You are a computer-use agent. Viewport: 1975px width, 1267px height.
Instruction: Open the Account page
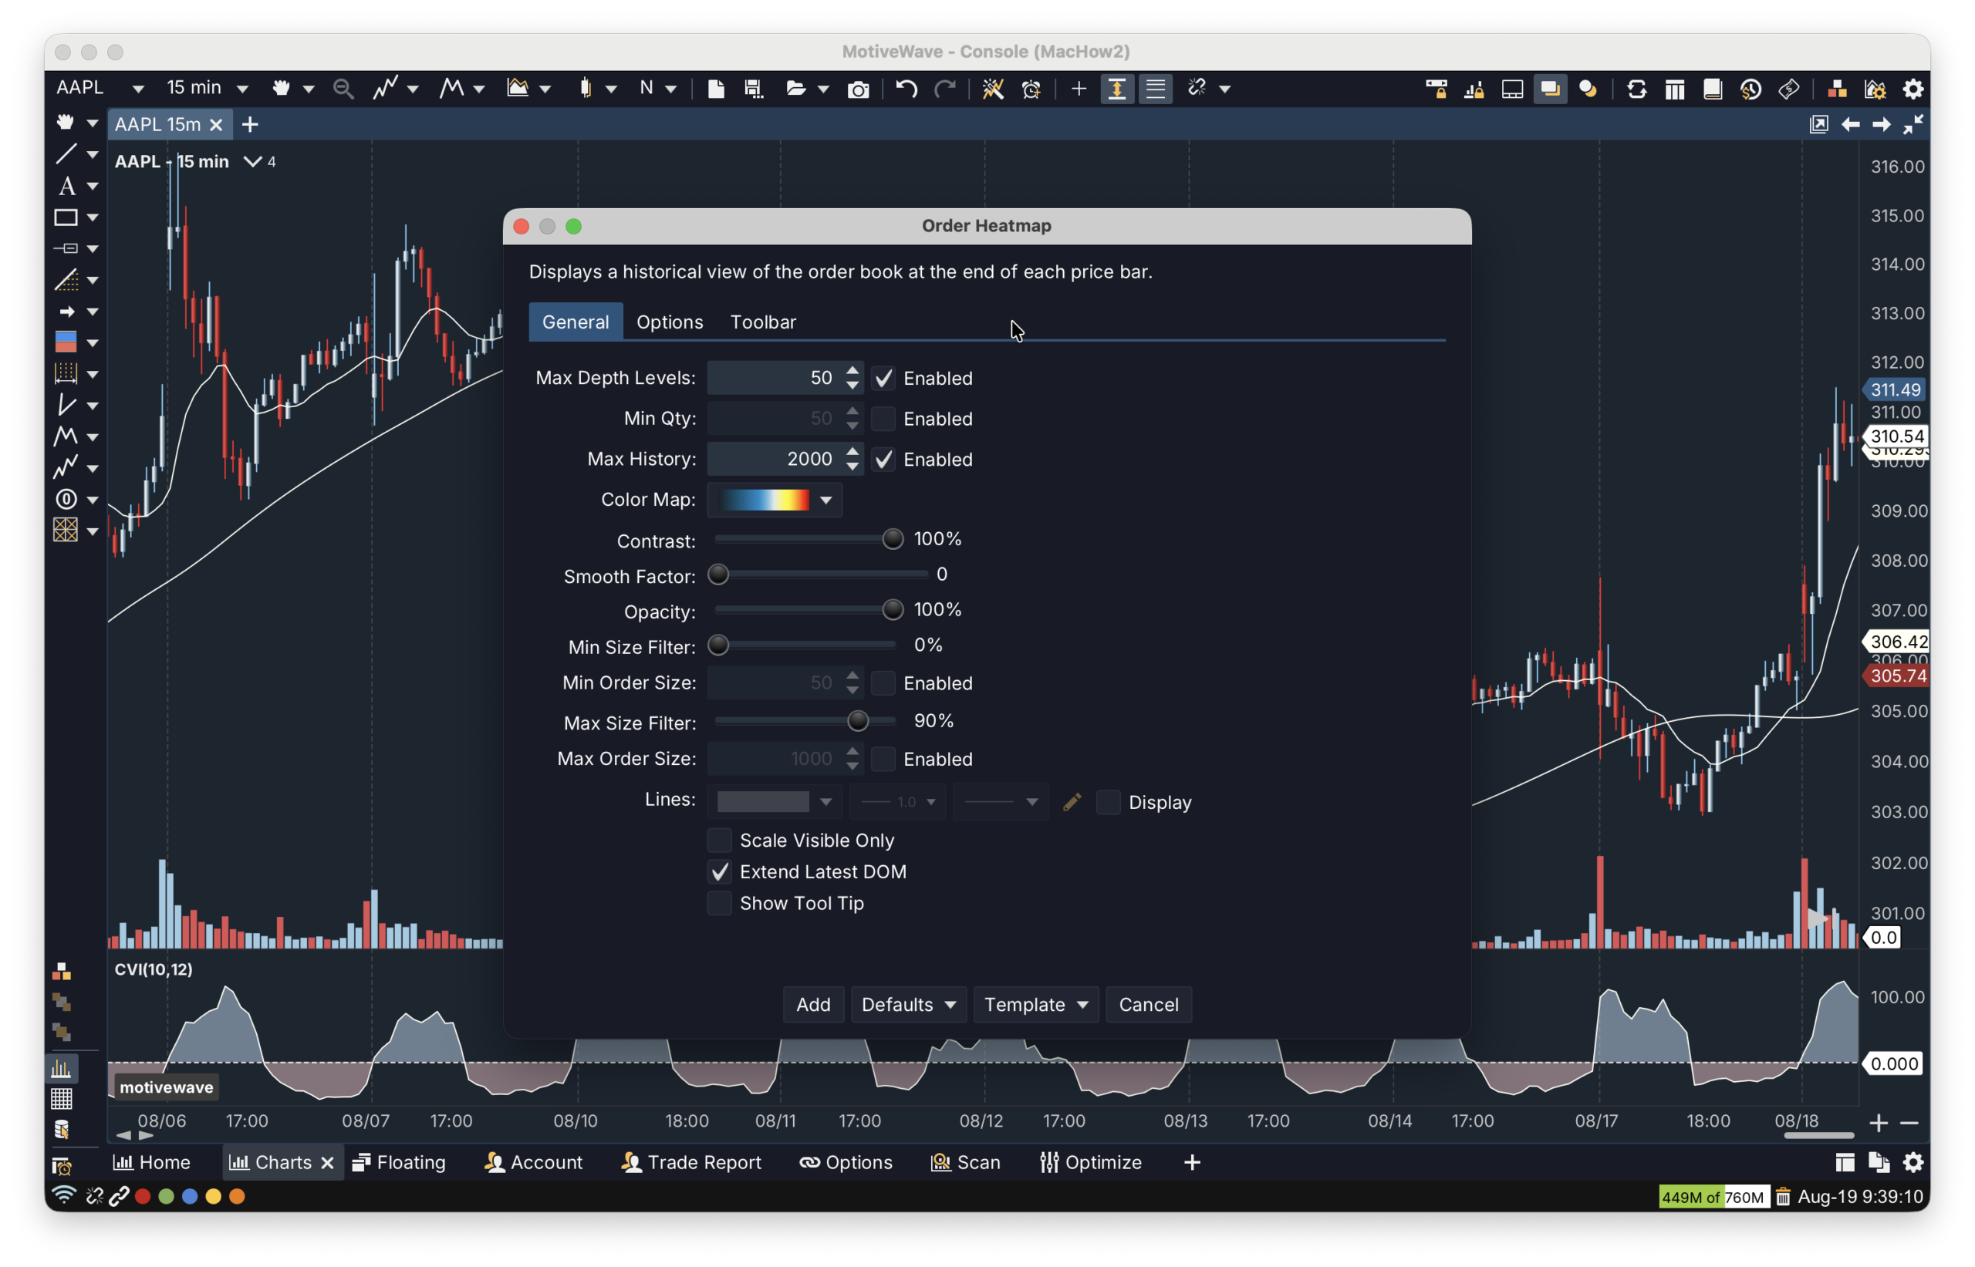tap(533, 1163)
